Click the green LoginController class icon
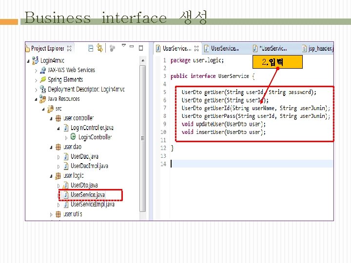The height and width of the screenshot is (263, 351). 73,136
